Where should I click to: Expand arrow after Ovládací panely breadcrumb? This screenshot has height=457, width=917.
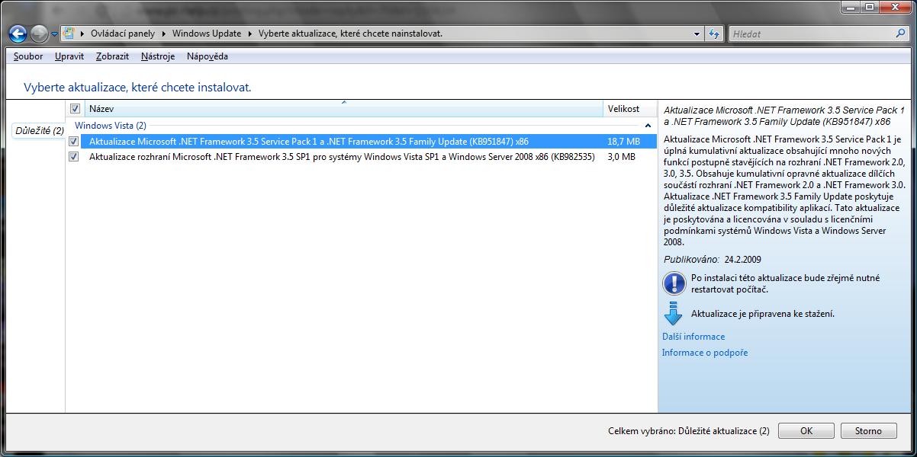click(164, 34)
